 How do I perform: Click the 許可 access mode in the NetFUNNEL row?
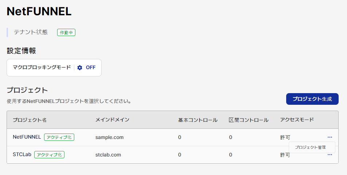coord(285,138)
